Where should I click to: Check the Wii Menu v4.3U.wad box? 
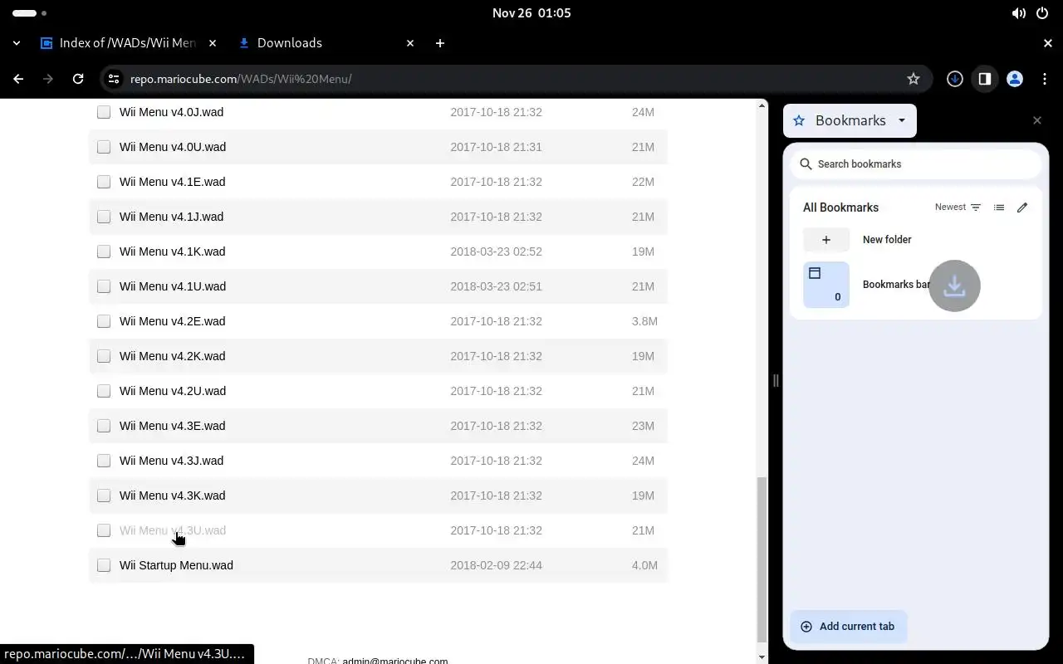click(104, 530)
